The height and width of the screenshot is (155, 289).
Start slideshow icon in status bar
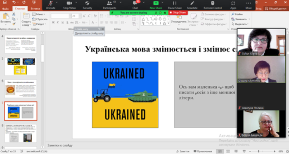pos(244,151)
